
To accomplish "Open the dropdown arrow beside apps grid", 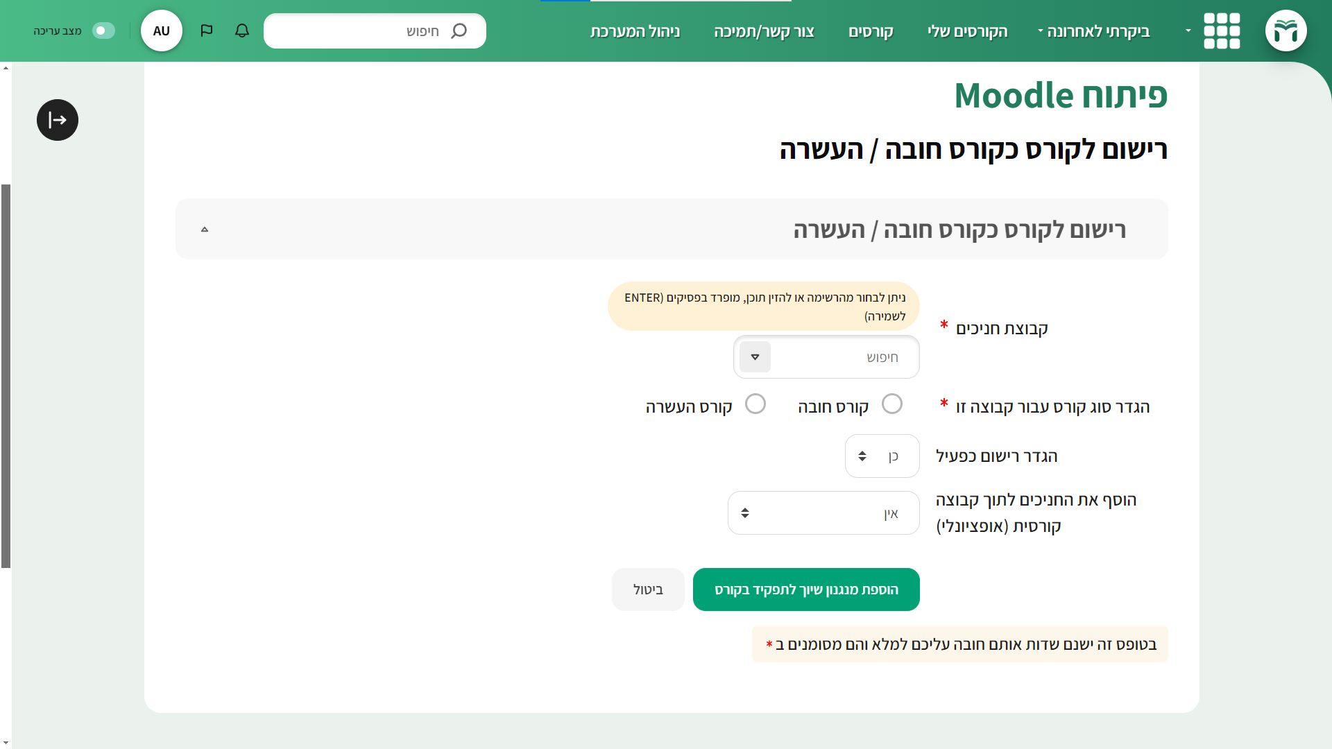I will [1188, 31].
